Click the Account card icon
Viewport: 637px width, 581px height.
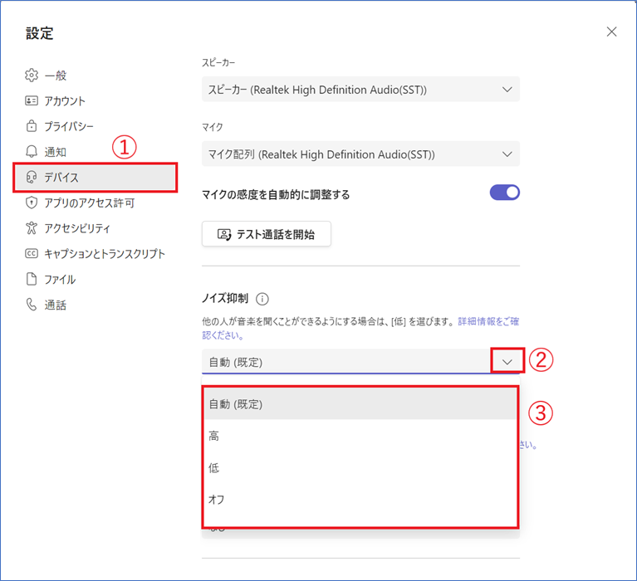point(32,101)
